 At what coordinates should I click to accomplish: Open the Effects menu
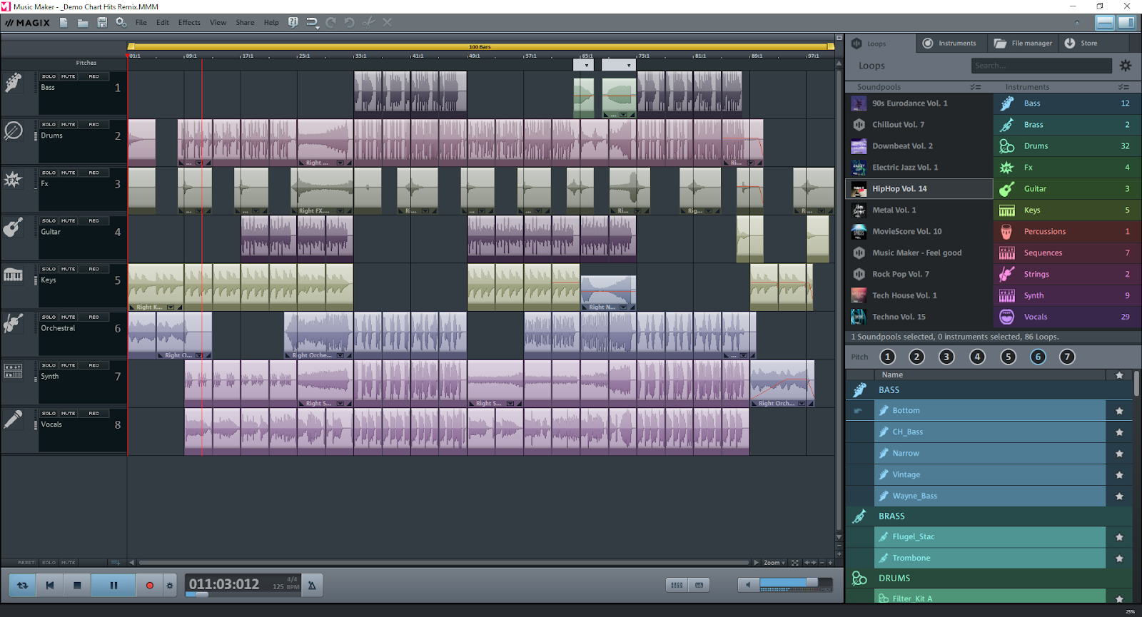coord(189,22)
